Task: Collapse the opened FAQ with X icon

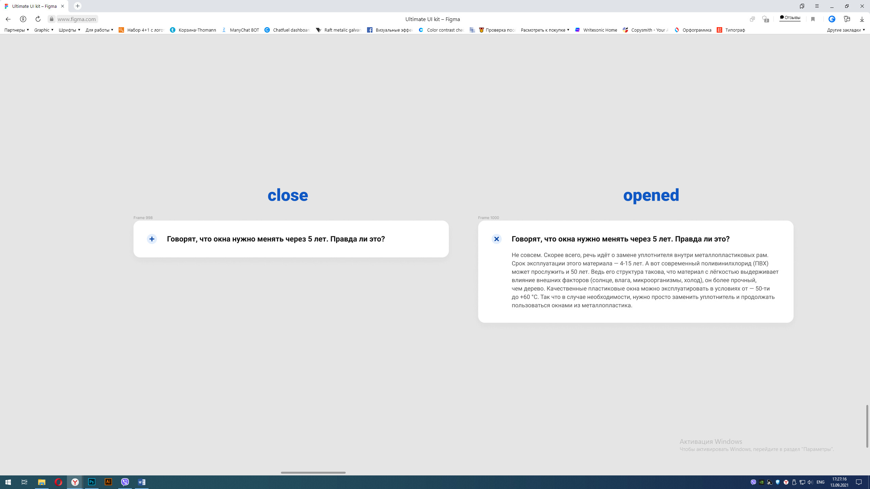Action: (497, 239)
